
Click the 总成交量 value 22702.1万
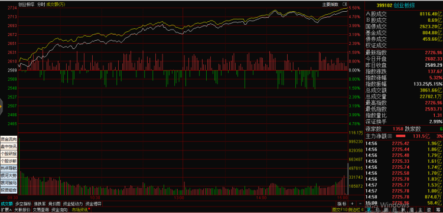click(x=431, y=97)
